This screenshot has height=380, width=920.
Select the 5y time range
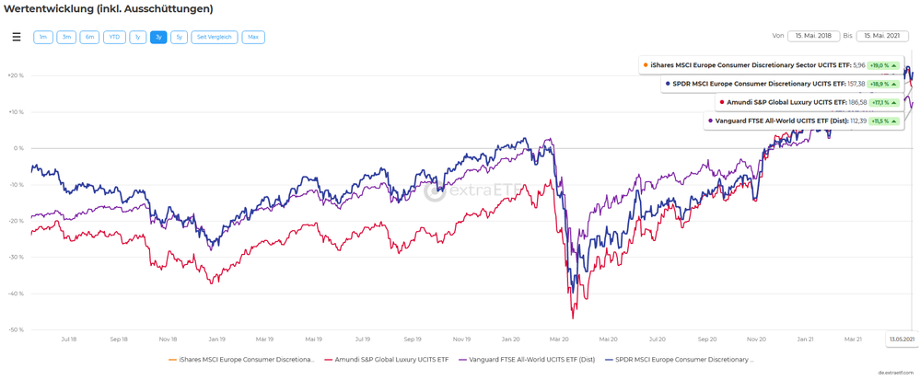179,37
